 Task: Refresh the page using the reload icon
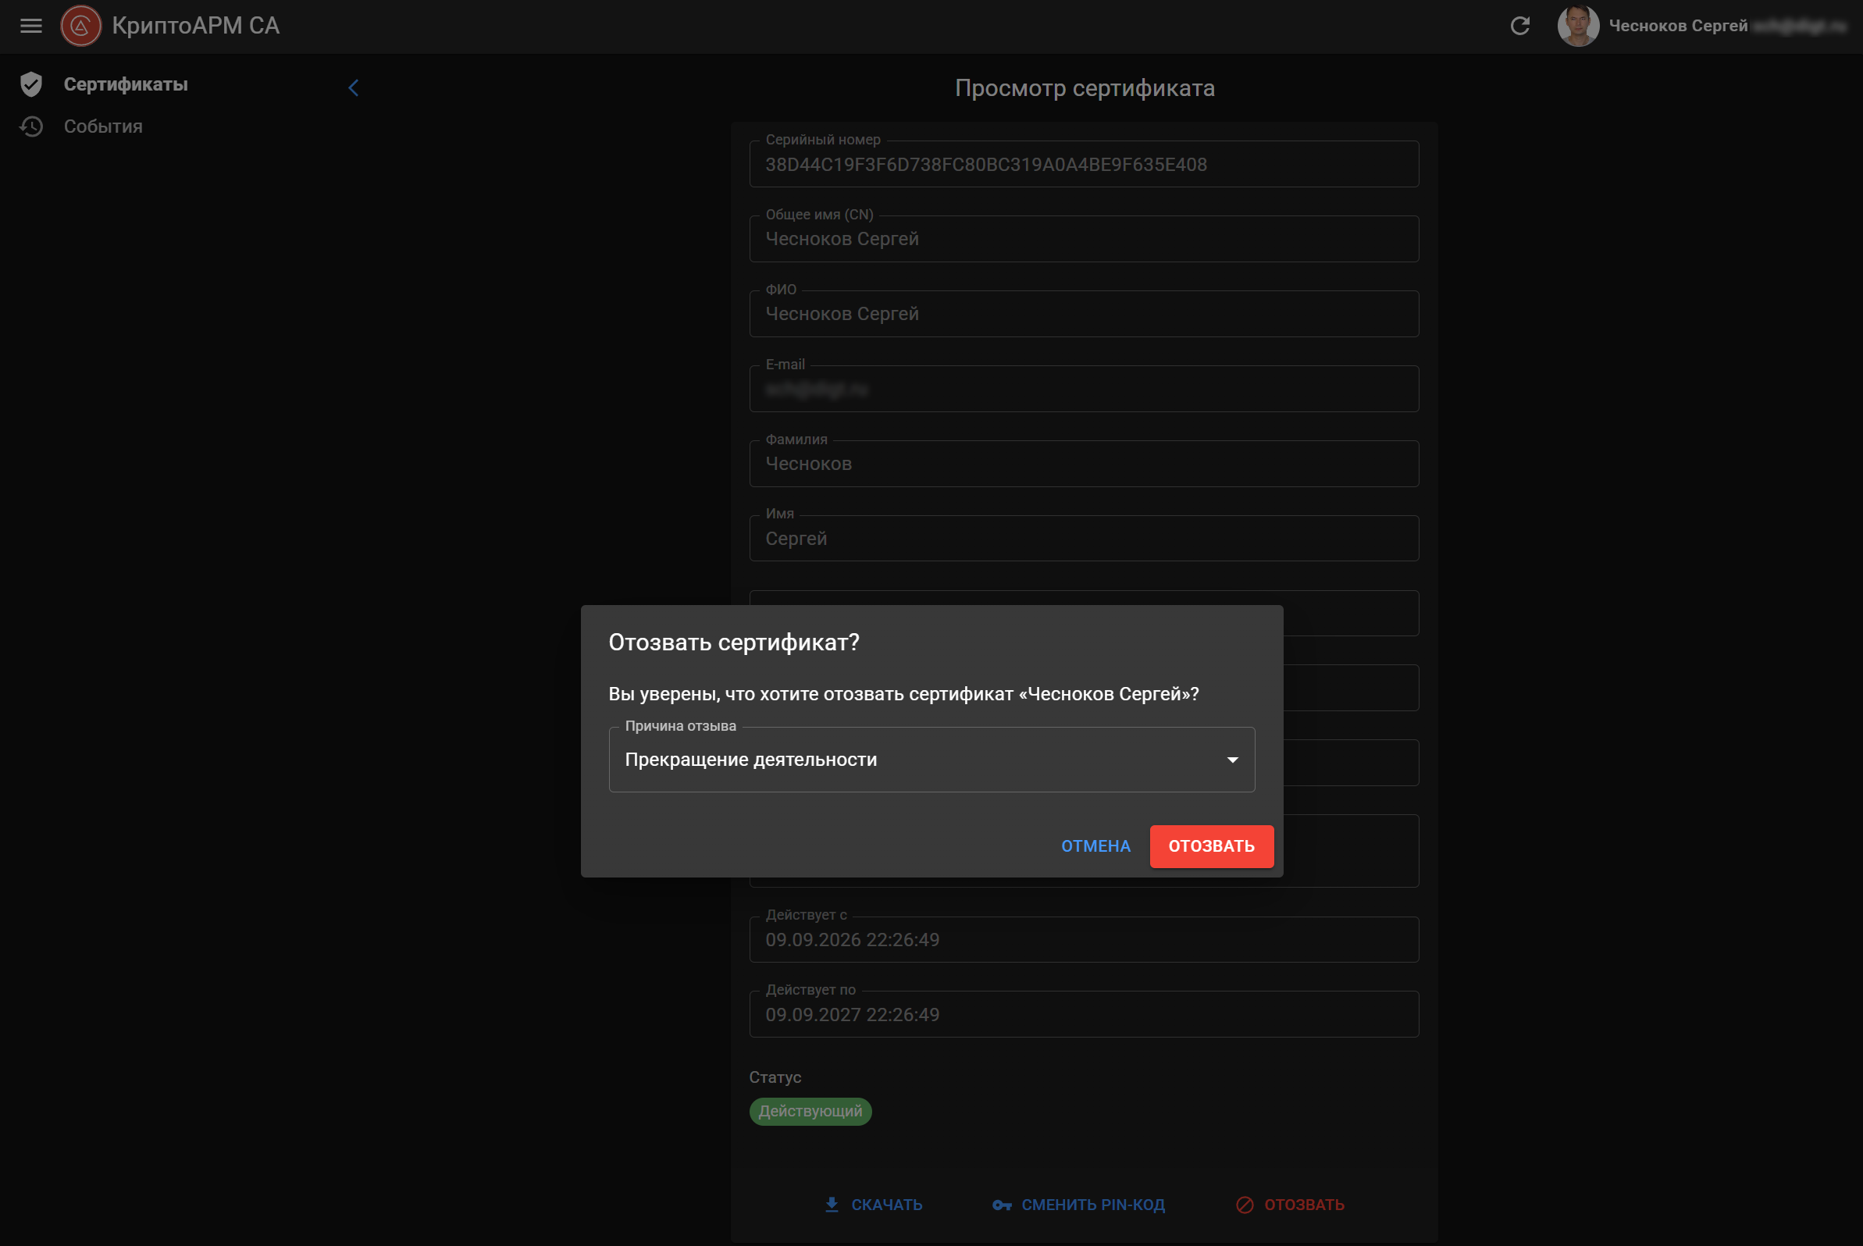[x=1519, y=26]
